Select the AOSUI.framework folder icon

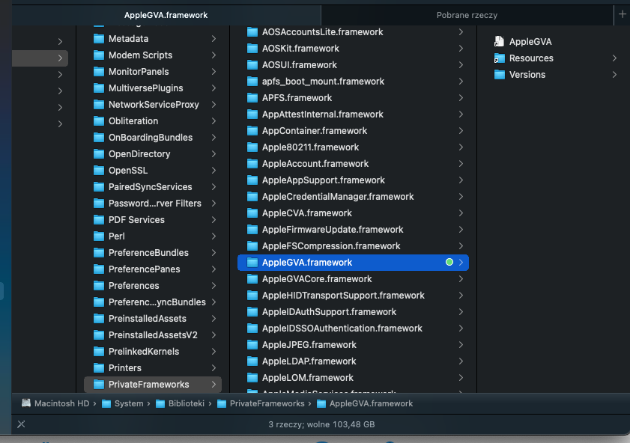point(252,65)
